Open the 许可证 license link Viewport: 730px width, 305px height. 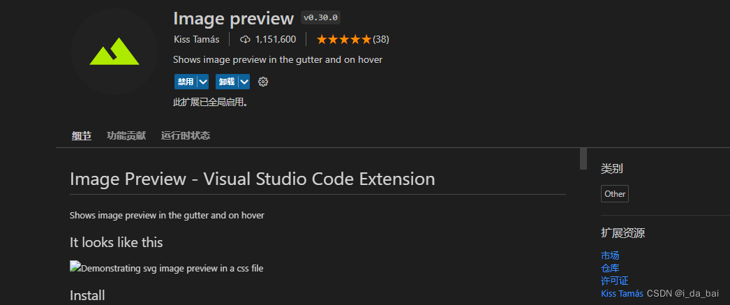pos(615,281)
